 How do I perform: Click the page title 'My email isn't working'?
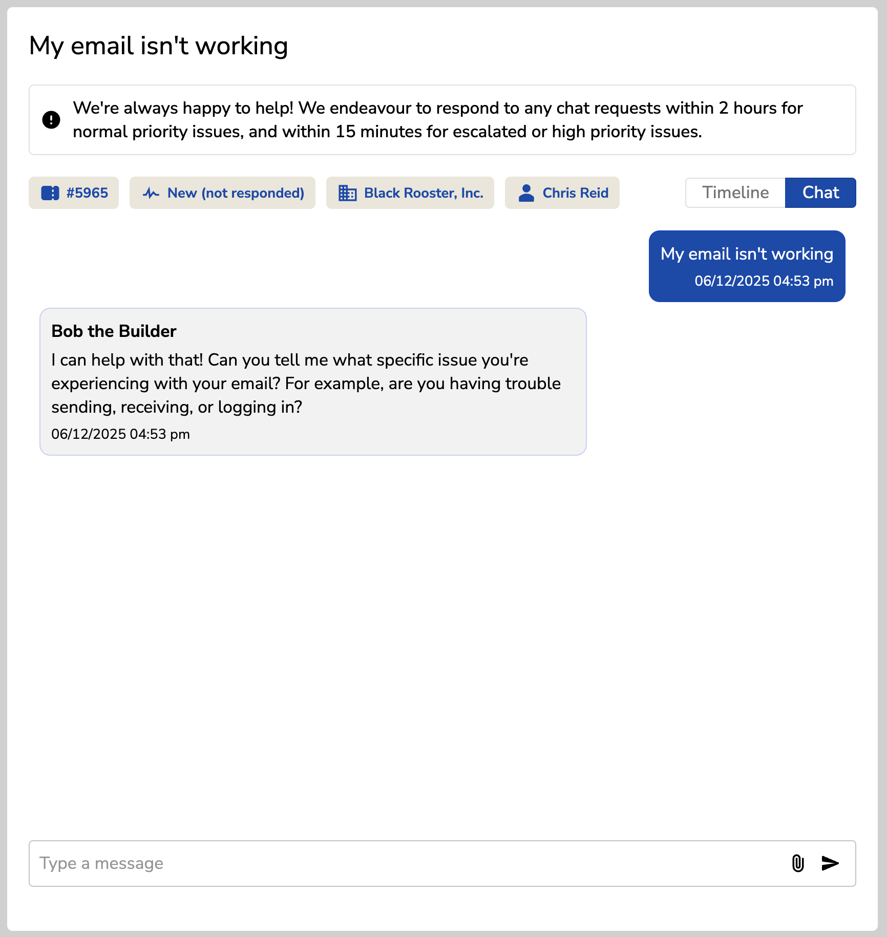pos(158,46)
